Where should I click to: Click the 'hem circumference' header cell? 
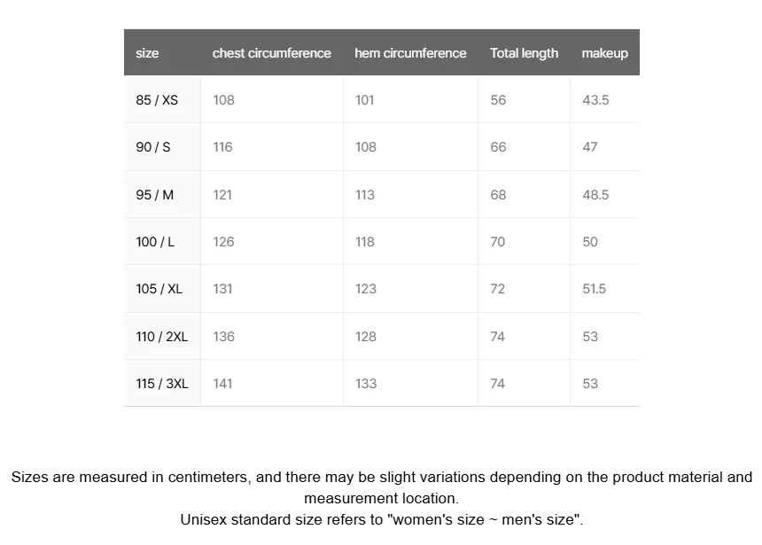point(410,53)
